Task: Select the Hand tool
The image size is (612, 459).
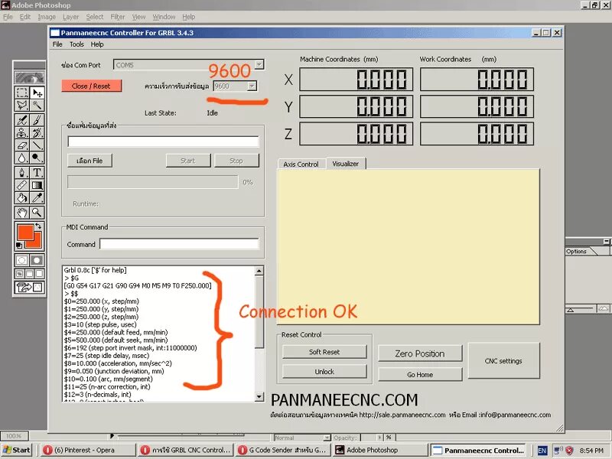Action: (22, 213)
